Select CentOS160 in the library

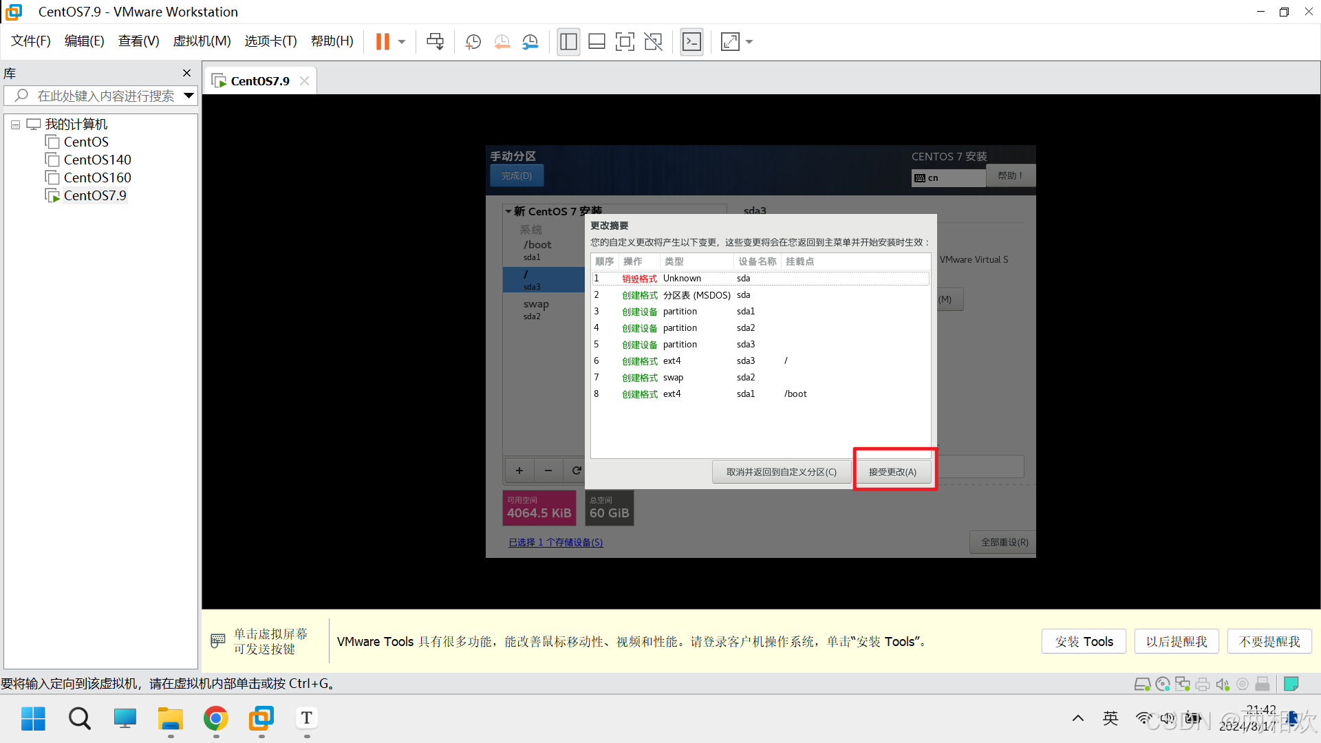[x=97, y=177]
